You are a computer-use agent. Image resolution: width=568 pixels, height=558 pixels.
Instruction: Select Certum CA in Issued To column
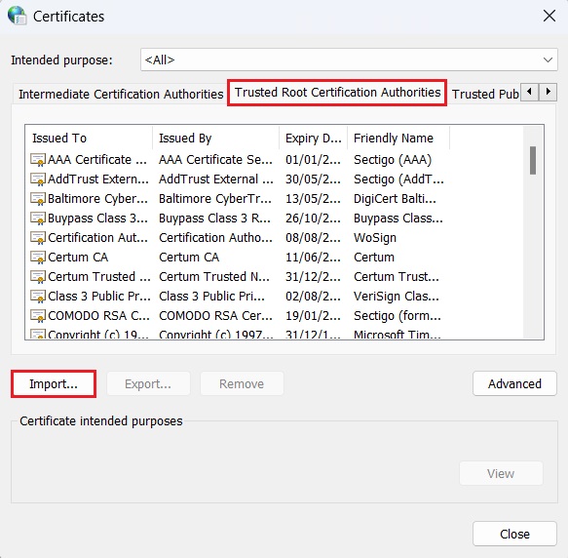click(x=78, y=258)
